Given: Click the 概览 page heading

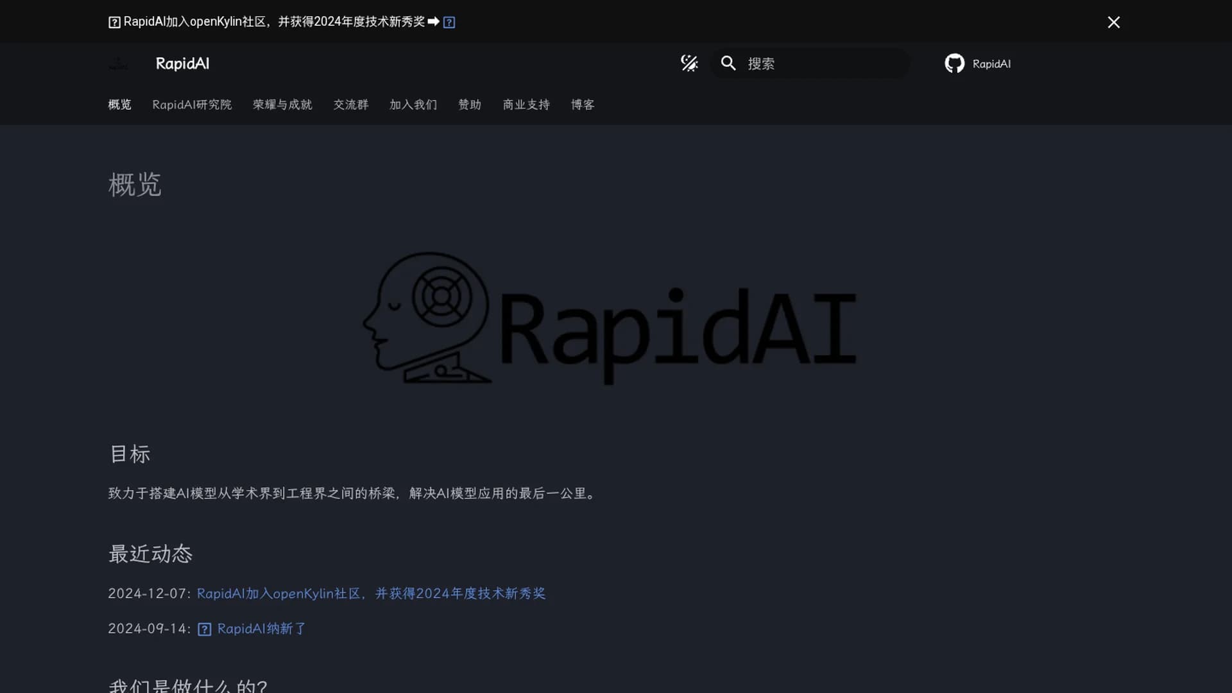Looking at the screenshot, I should click(135, 185).
